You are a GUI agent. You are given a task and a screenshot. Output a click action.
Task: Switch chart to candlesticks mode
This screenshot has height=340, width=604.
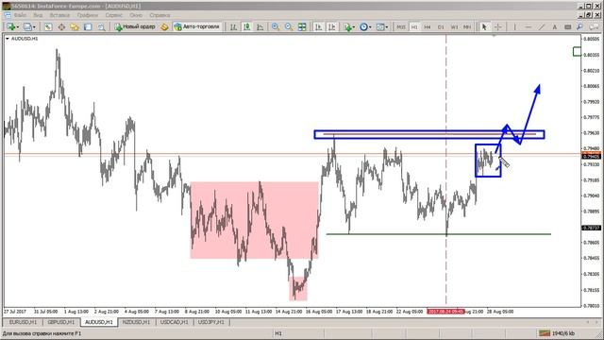(246, 26)
